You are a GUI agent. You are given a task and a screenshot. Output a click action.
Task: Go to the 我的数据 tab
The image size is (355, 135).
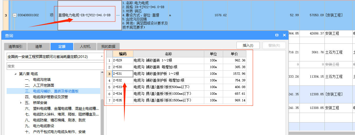point(108,46)
